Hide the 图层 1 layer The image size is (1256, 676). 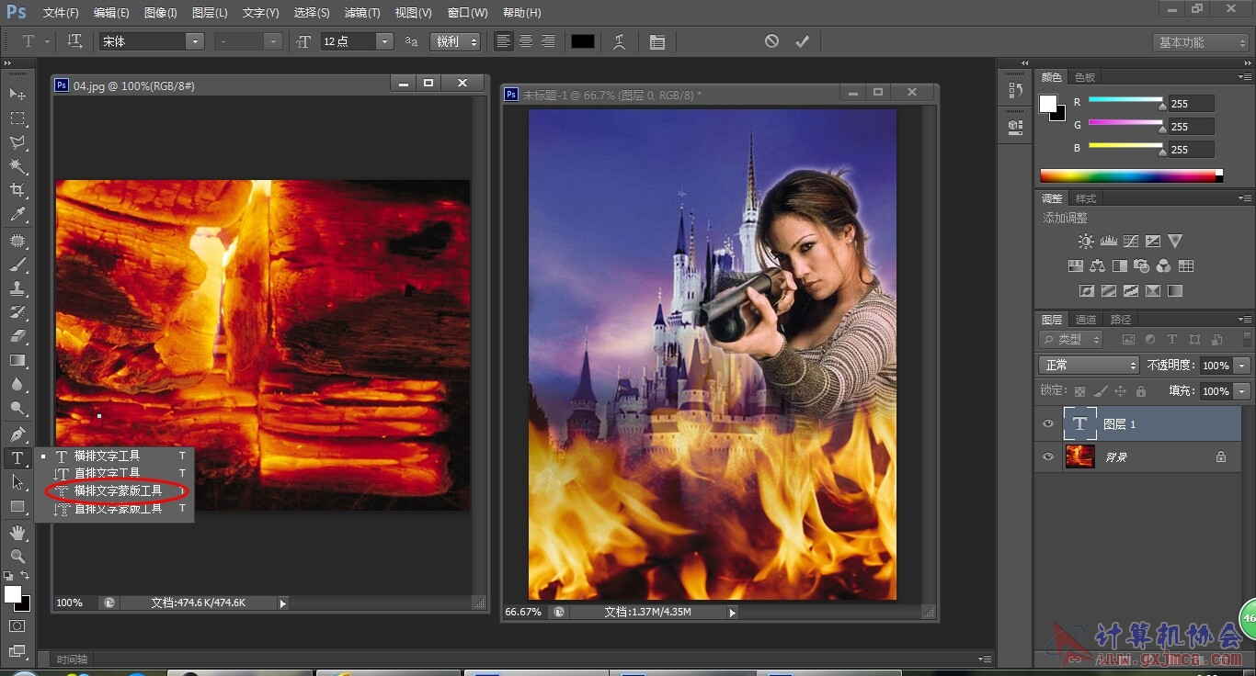pos(1047,423)
